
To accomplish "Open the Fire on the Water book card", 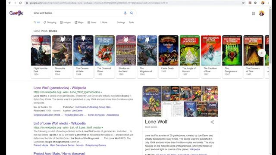I will point(62,56).
